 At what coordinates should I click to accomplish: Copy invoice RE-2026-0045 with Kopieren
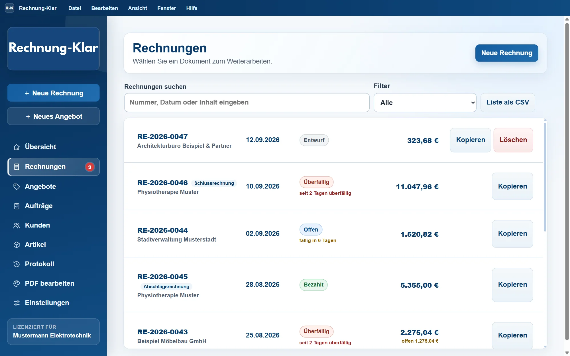[x=512, y=285]
